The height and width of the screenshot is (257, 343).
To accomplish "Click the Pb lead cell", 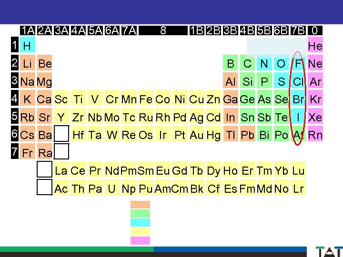I will click(x=247, y=134).
